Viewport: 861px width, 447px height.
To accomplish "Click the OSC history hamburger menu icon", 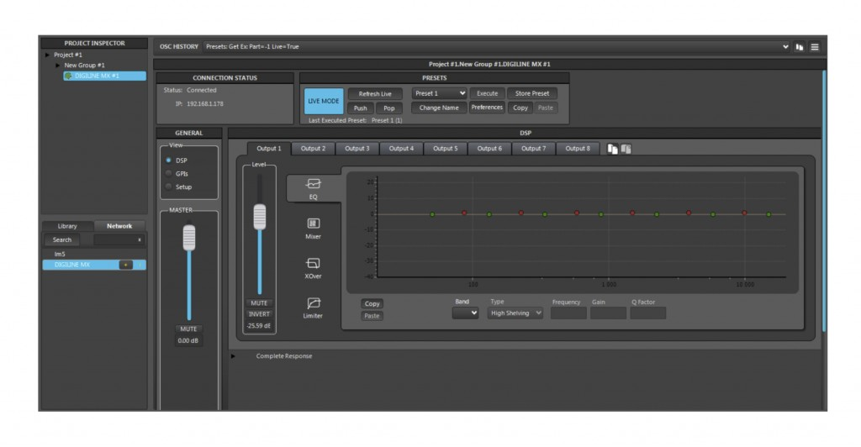I will click(815, 47).
